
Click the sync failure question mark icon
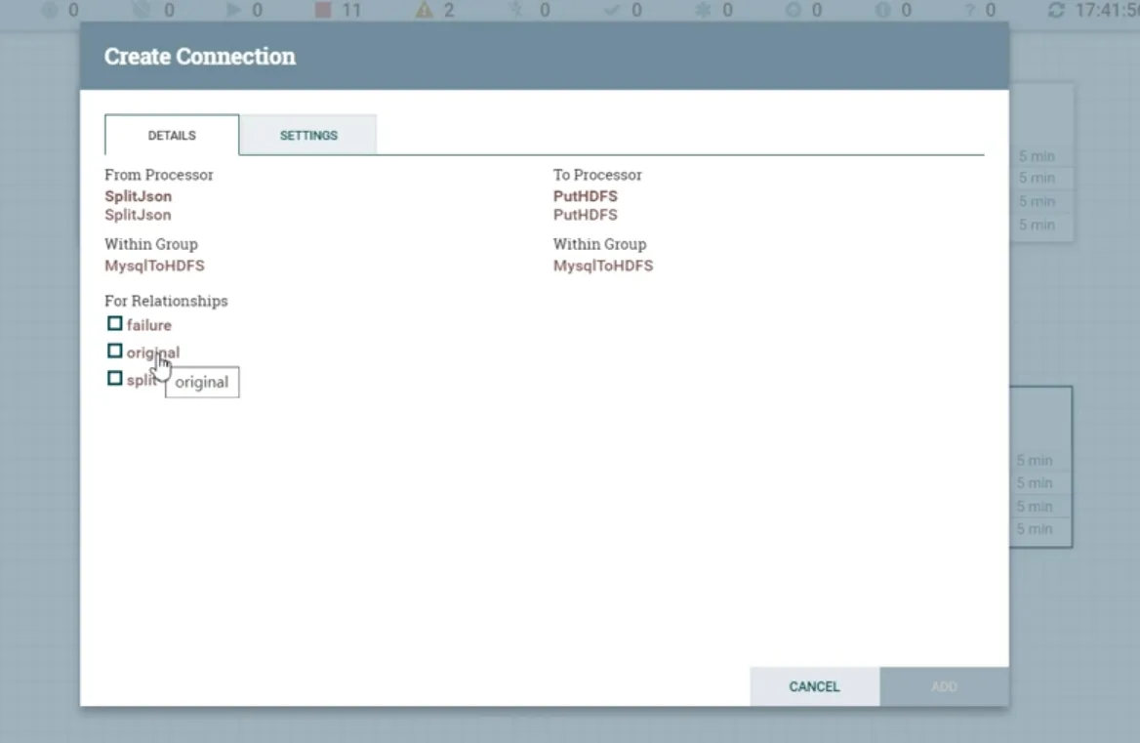click(x=969, y=10)
